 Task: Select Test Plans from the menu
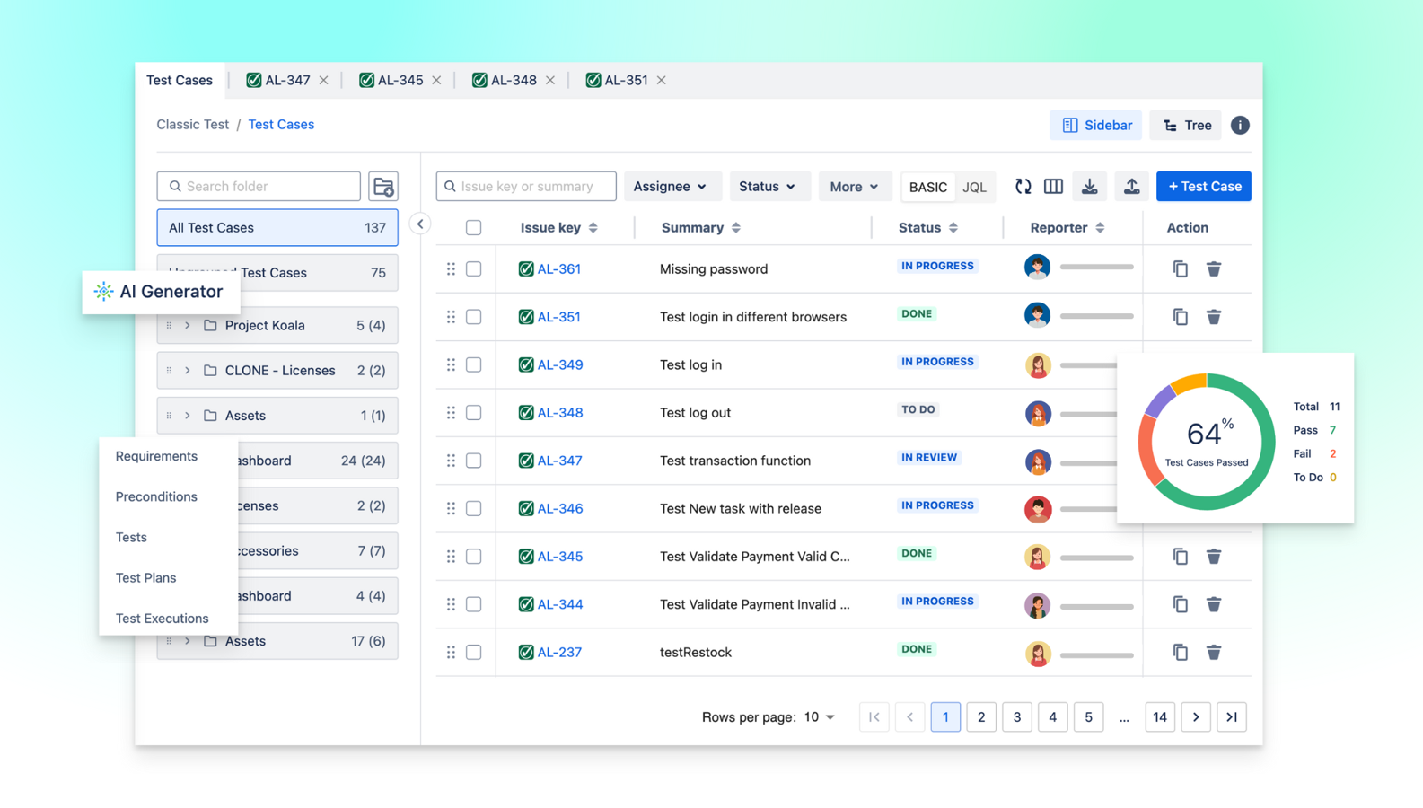pos(145,578)
